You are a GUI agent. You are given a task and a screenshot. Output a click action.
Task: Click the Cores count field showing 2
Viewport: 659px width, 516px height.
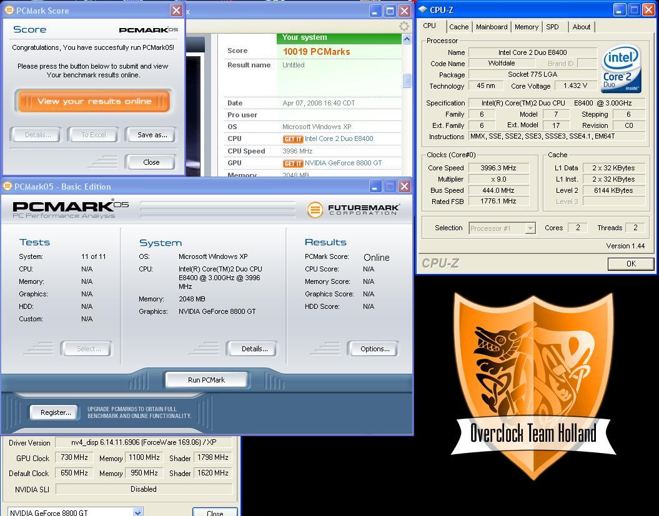(577, 228)
